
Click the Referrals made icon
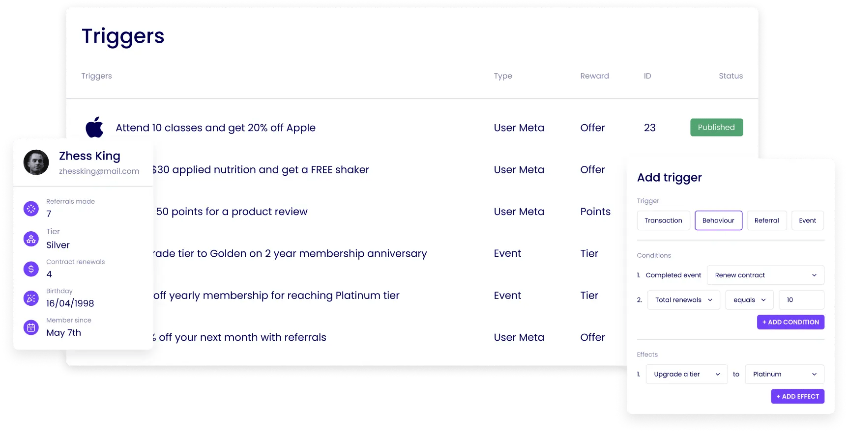[31, 208]
